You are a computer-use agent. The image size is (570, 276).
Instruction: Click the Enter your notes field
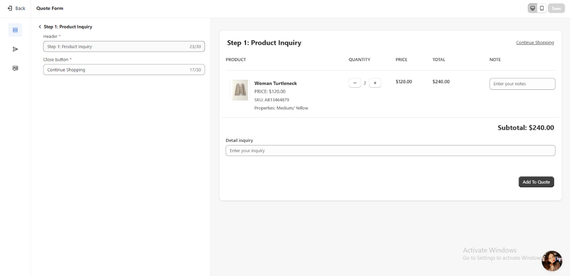522,84
